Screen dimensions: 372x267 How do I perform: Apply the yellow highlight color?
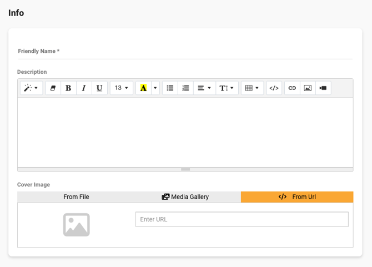tap(143, 88)
